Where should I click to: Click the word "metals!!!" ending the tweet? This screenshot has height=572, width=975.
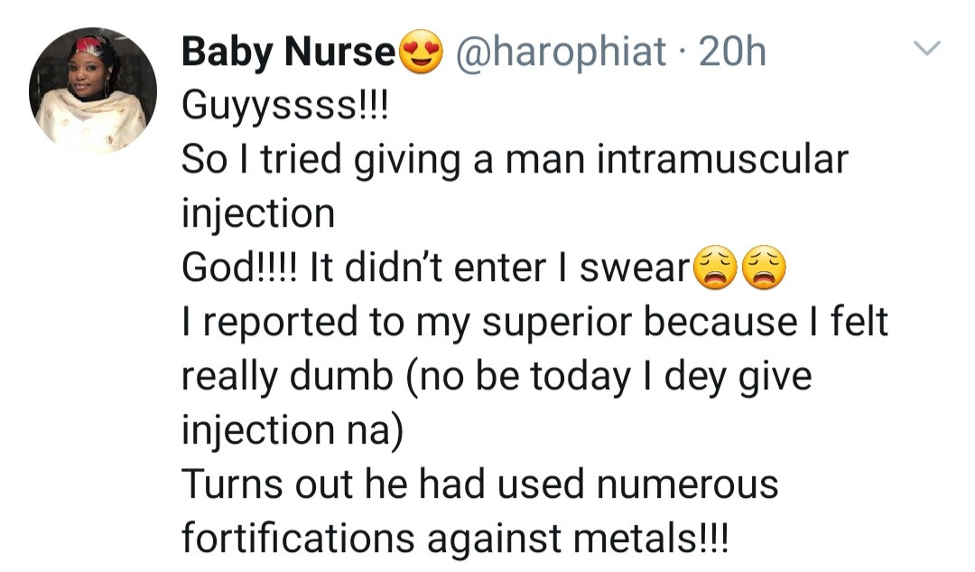(x=662, y=539)
